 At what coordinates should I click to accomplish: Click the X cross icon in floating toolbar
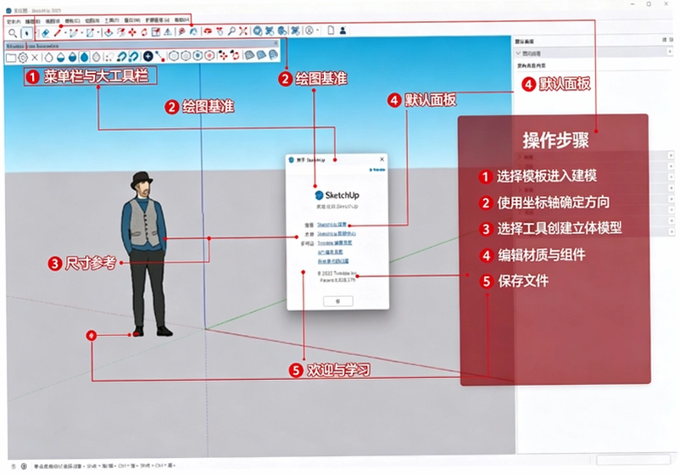(35, 58)
